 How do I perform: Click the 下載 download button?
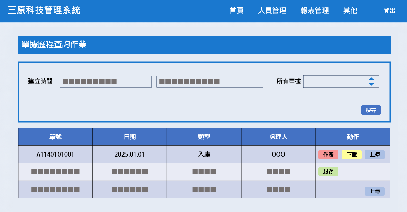point(351,155)
